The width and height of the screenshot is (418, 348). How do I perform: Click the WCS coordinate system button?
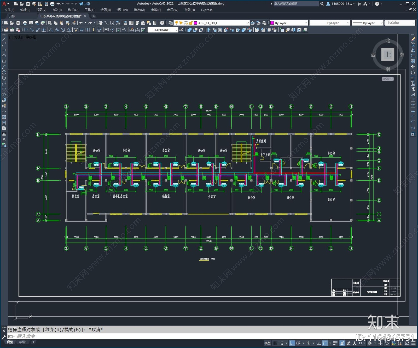pos(387,79)
